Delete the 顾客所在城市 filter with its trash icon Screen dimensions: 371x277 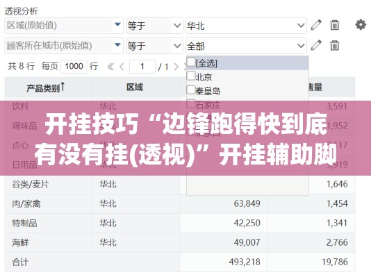tap(335, 45)
